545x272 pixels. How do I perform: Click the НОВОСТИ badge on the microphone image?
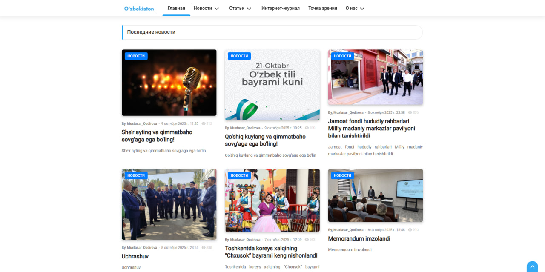tap(136, 56)
